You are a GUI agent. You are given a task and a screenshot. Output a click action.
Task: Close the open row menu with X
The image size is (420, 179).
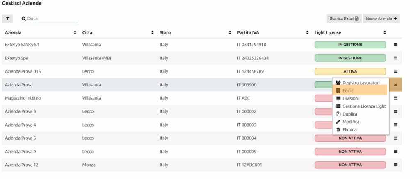(395, 85)
